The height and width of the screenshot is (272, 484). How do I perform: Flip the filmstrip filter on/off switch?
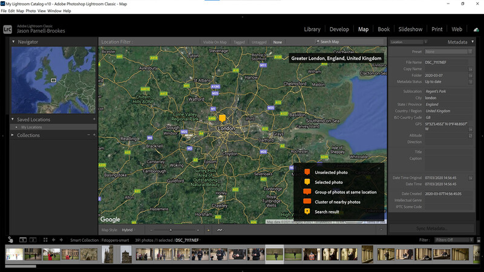coord(479,239)
